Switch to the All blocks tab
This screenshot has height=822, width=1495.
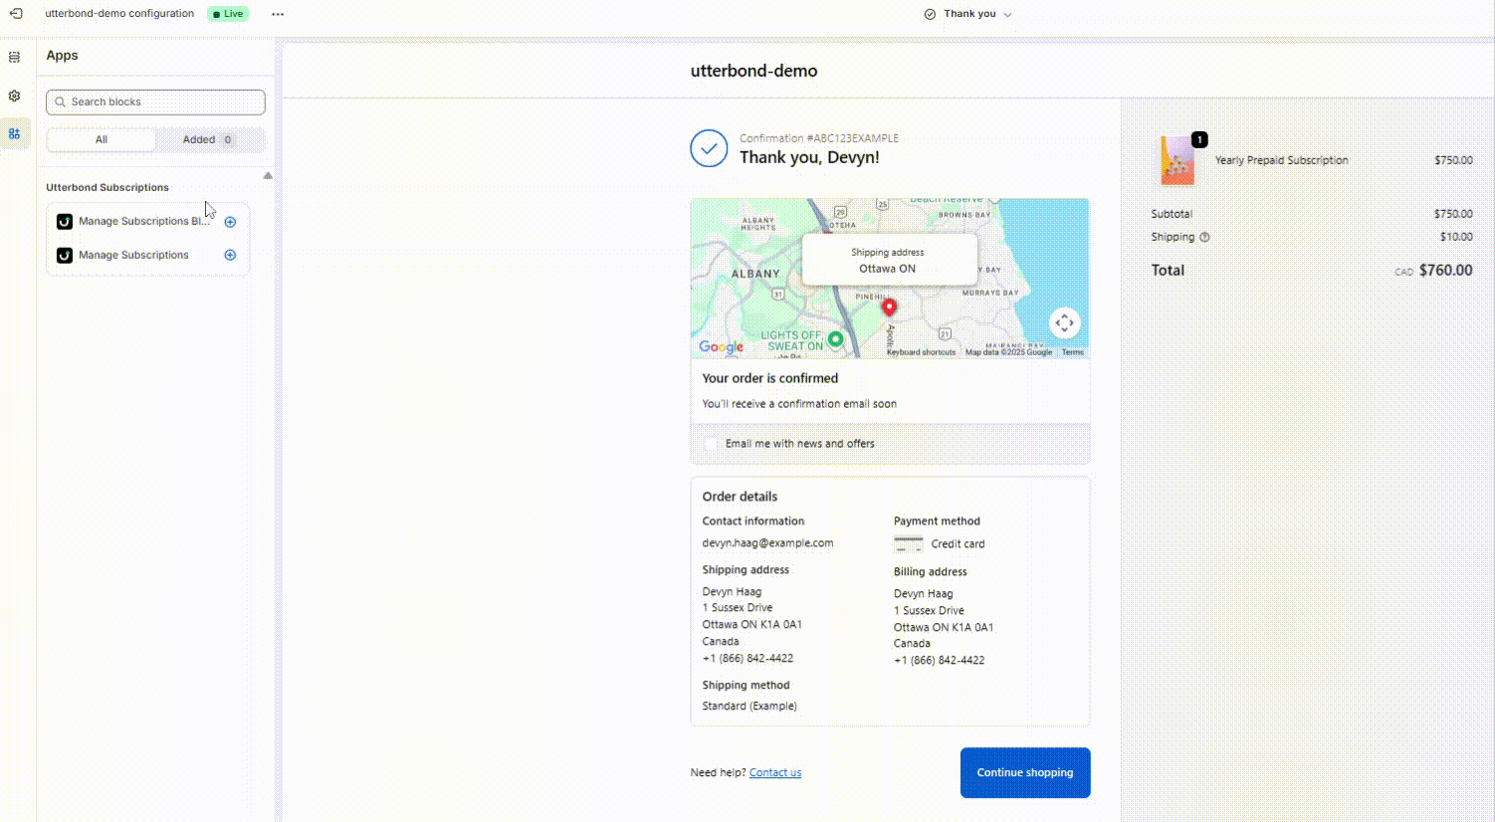pos(102,139)
